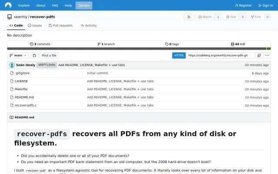Click the clone URL input field
Screen dimensions: 278x174
pos(220,55)
